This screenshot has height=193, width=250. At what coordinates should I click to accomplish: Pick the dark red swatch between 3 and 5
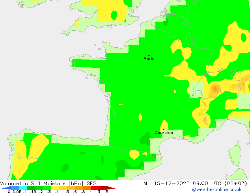[x=103, y=188]
